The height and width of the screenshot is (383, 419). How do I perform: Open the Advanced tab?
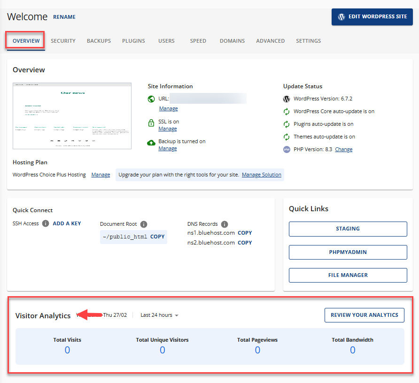(x=271, y=41)
